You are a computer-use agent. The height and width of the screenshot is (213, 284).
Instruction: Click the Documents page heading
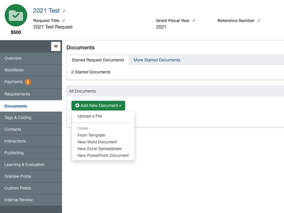[80, 48]
